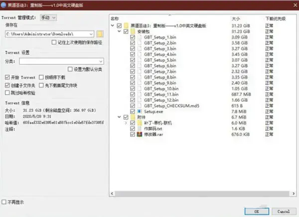
Task: Sort by 大小 column header
Action: pyautogui.click(x=236, y=18)
